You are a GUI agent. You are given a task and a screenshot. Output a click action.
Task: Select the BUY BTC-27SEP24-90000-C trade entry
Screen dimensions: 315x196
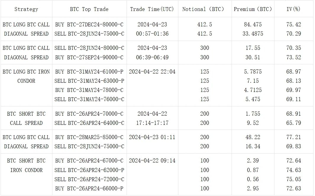89,58
